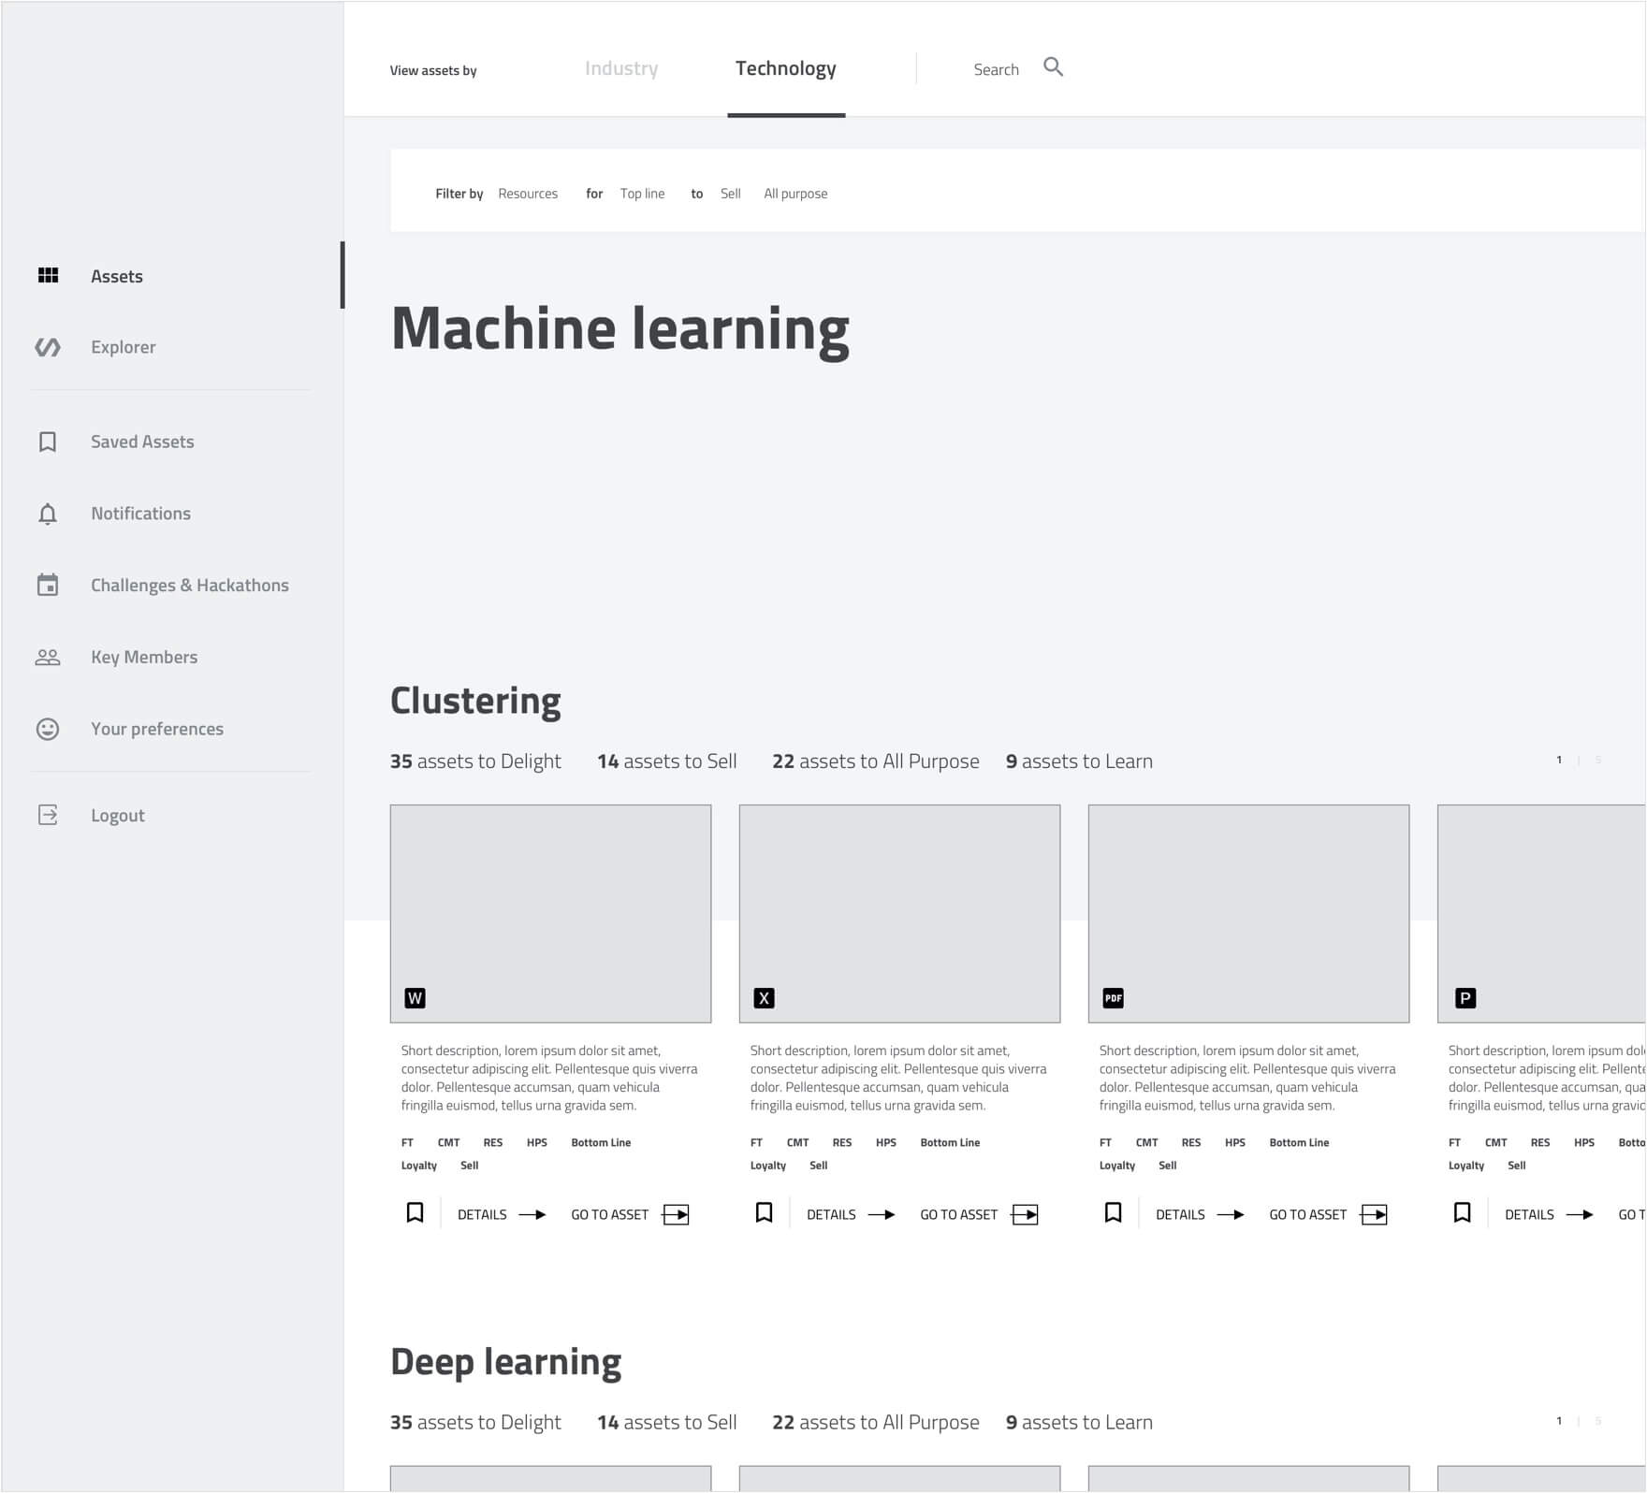Click the PDF file-type badge on third card

pyautogui.click(x=1114, y=997)
